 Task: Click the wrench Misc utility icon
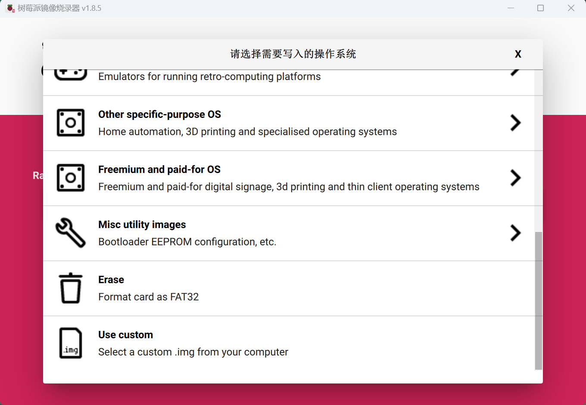tap(71, 233)
